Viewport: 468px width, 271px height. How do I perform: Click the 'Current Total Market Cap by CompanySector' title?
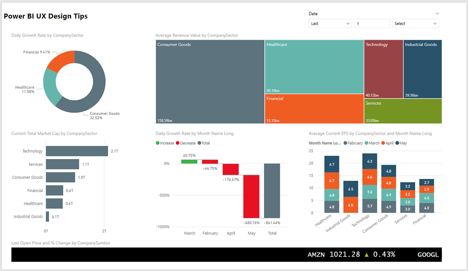click(54, 134)
